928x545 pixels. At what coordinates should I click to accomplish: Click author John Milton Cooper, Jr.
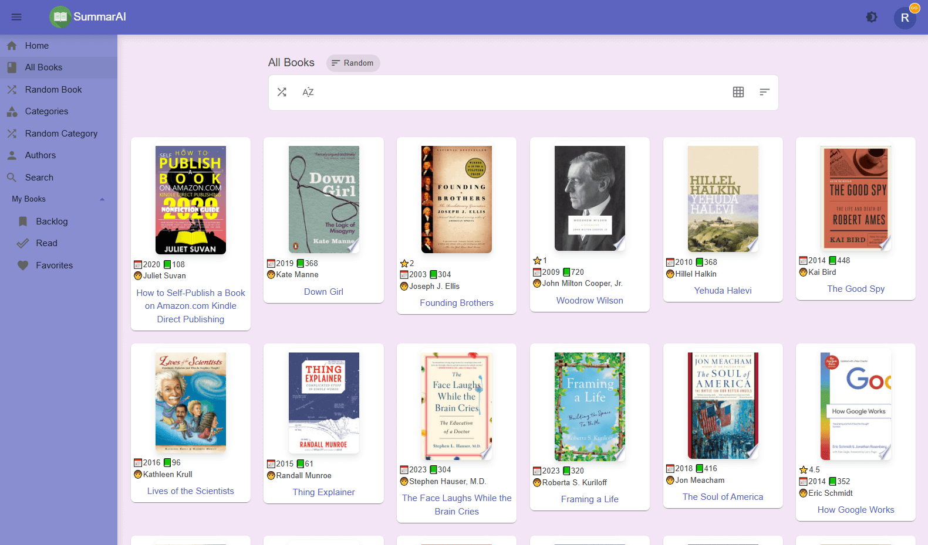pyautogui.click(x=582, y=284)
